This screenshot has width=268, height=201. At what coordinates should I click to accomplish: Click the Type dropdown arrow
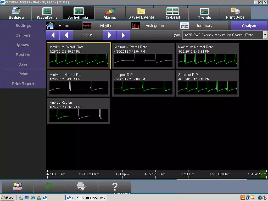tap(265, 35)
